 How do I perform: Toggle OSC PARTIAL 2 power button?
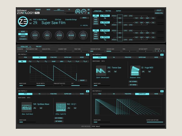pos(162,55)
